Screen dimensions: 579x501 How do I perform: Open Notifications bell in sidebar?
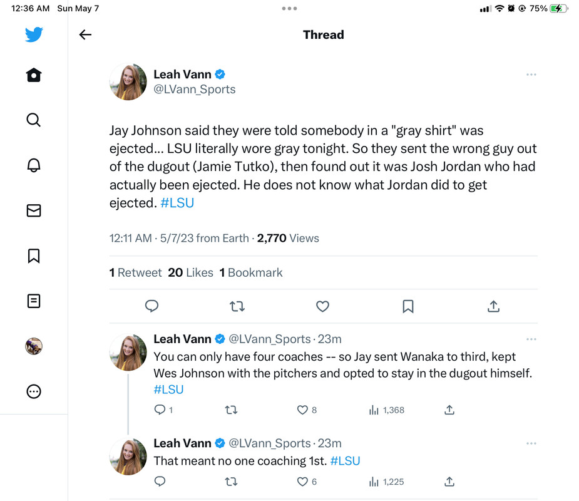point(34,165)
